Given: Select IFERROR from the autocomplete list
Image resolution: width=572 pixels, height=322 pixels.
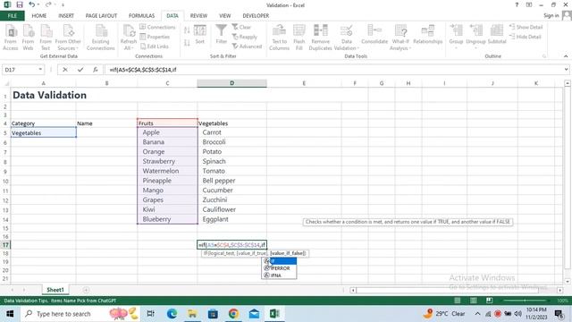Looking at the screenshot, I should click(x=280, y=268).
